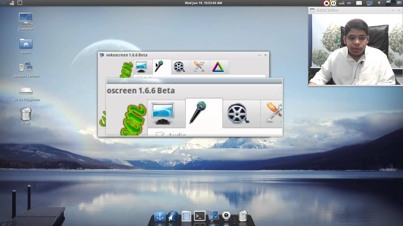Open the file manager drawer icon in dock

pos(186,216)
